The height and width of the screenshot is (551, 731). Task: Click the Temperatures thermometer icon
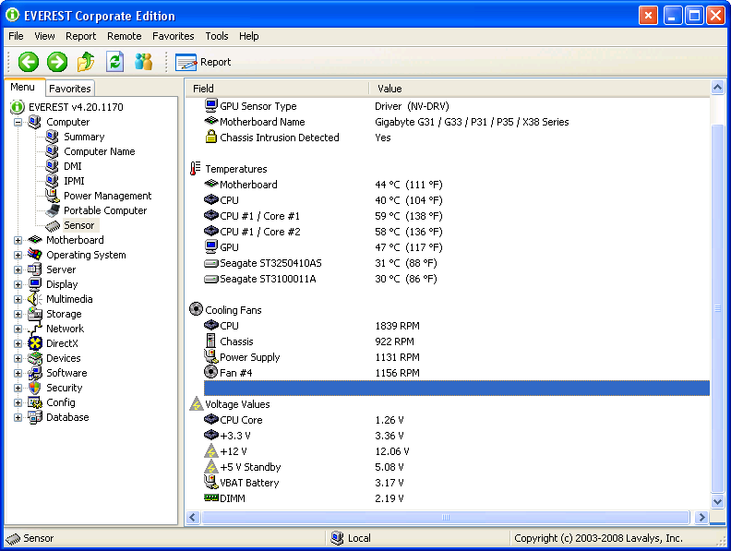pyautogui.click(x=196, y=168)
